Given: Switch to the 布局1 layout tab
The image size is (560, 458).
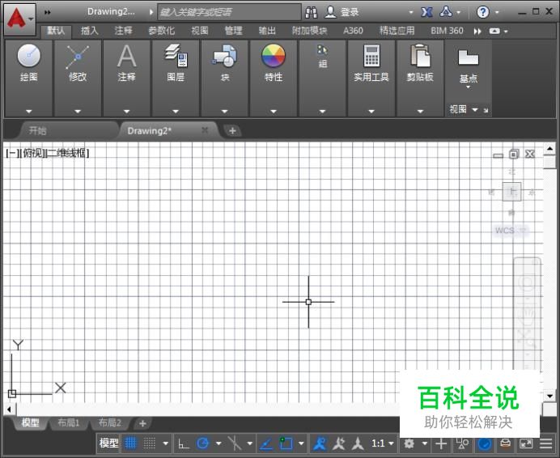Looking at the screenshot, I should pyautogui.click(x=68, y=423).
